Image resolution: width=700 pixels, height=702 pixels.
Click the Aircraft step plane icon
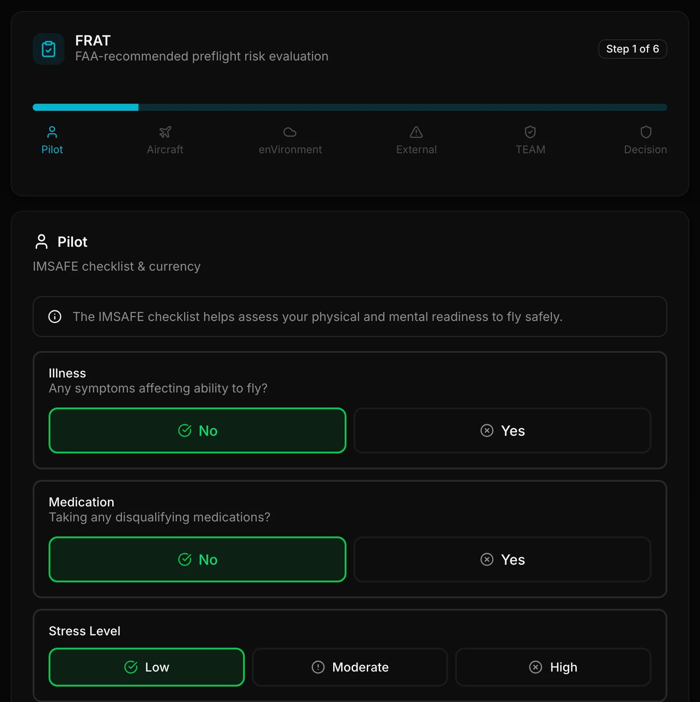(165, 132)
